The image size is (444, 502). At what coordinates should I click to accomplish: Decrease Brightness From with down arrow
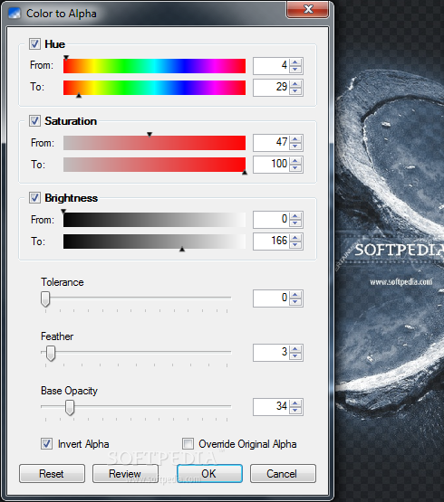[x=295, y=223]
